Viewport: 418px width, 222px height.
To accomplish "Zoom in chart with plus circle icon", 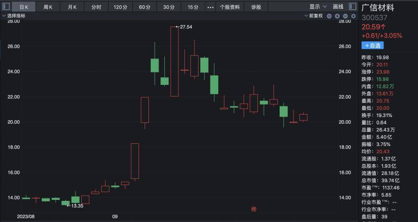I will coord(337,16).
